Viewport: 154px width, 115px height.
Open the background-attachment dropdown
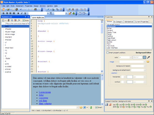pos(145,70)
